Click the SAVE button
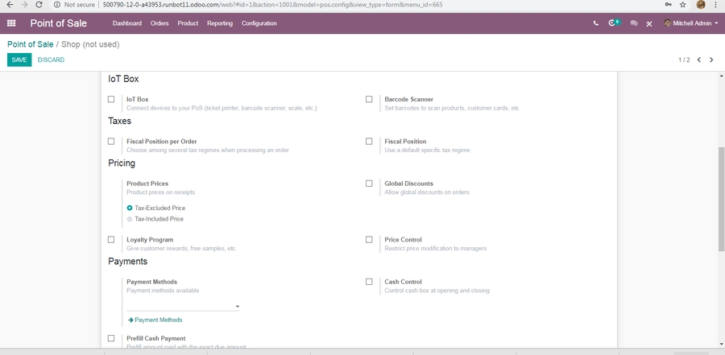The width and height of the screenshot is (725, 355). (19, 60)
